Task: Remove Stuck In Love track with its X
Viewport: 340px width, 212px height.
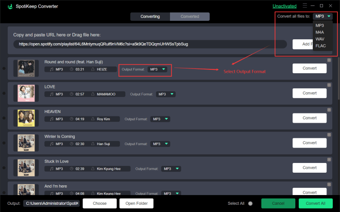Action: pyautogui.click(x=329, y=160)
